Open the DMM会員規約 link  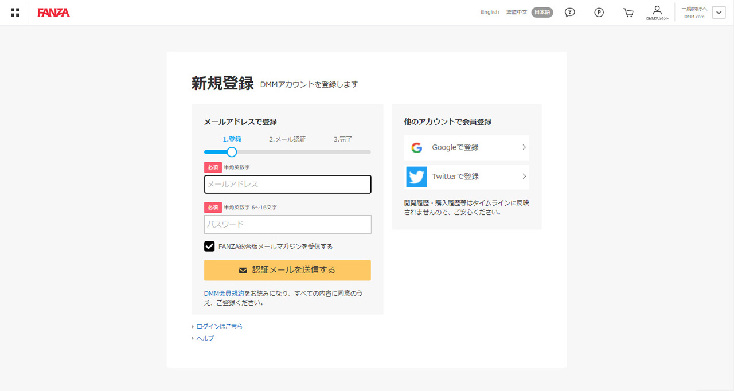click(x=224, y=293)
